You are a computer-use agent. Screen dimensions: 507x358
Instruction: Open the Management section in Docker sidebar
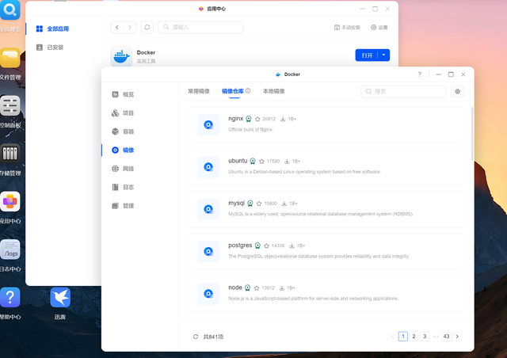[x=123, y=206]
